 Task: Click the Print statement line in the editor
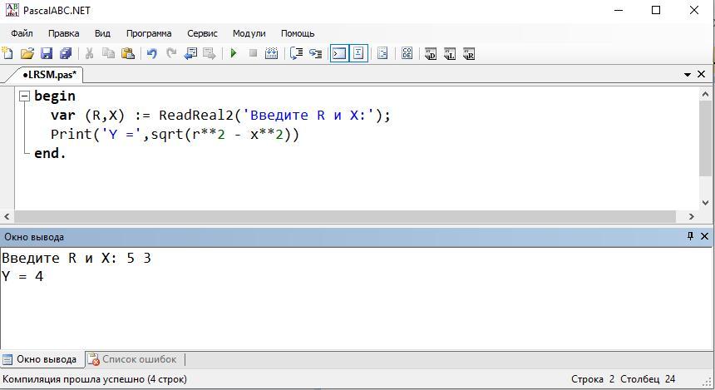(x=175, y=134)
